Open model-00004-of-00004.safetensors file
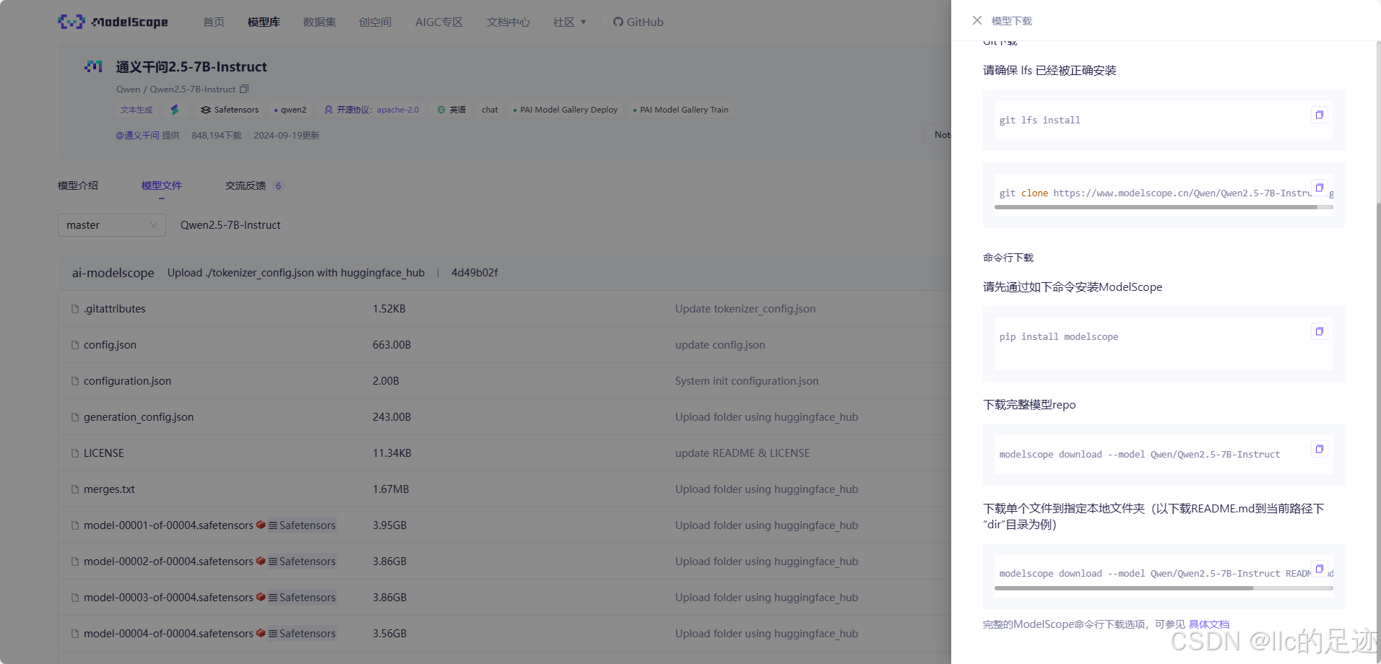 tap(168, 634)
